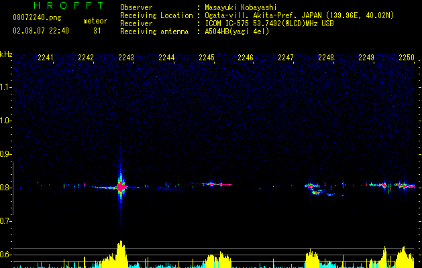Click the yellow power peak below 2250

pyautogui.click(x=403, y=257)
